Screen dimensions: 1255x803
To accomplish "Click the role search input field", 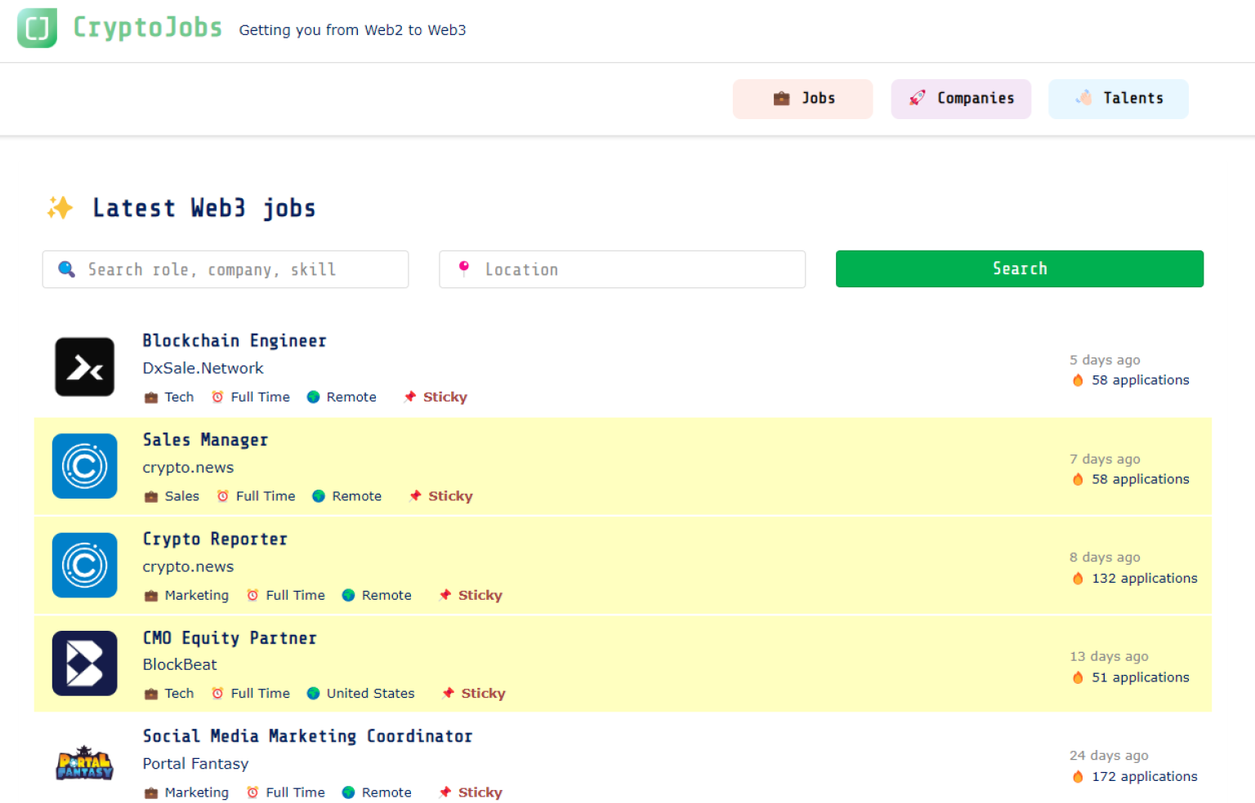I will click(x=226, y=268).
